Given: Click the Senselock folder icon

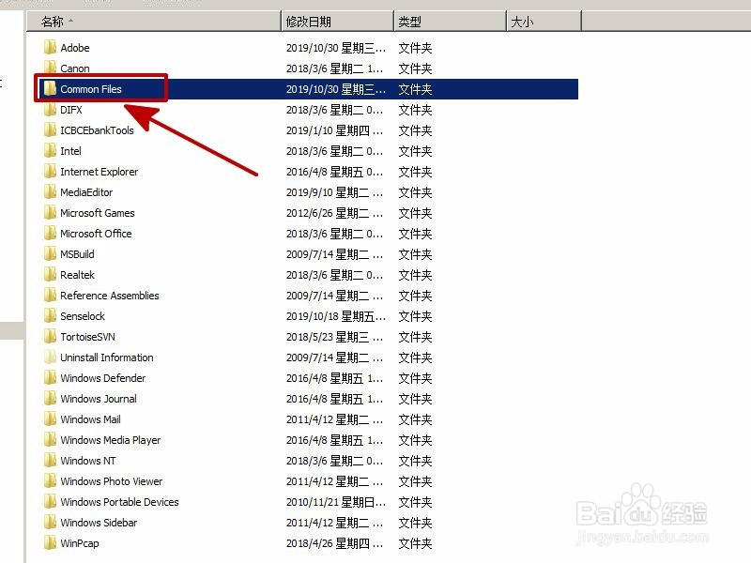Looking at the screenshot, I should click(52, 316).
